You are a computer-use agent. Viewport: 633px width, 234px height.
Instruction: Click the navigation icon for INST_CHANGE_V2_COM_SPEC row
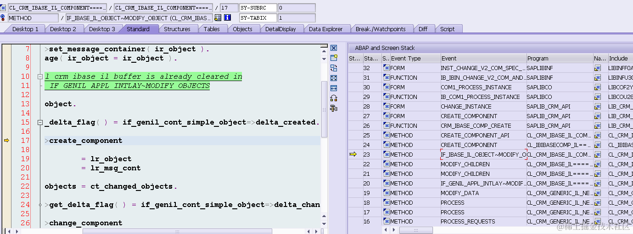[x=597, y=68]
